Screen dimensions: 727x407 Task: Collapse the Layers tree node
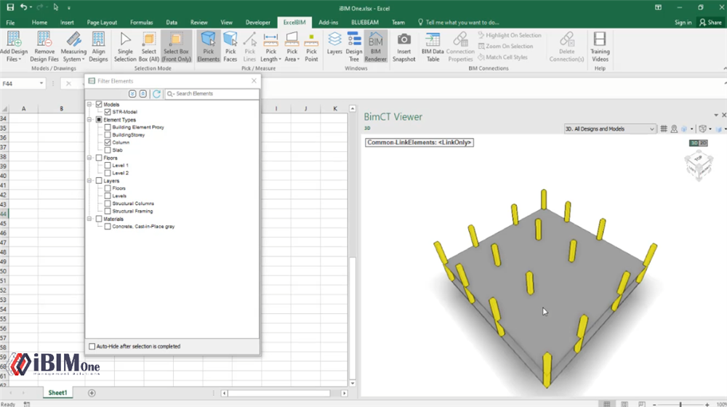point(89,181)
